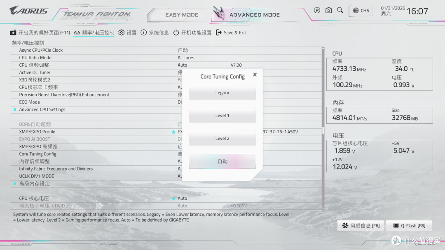Open 风扇信息 [F6] button
The height and width of the screenshot is (250, 445).
coord(361,226)
